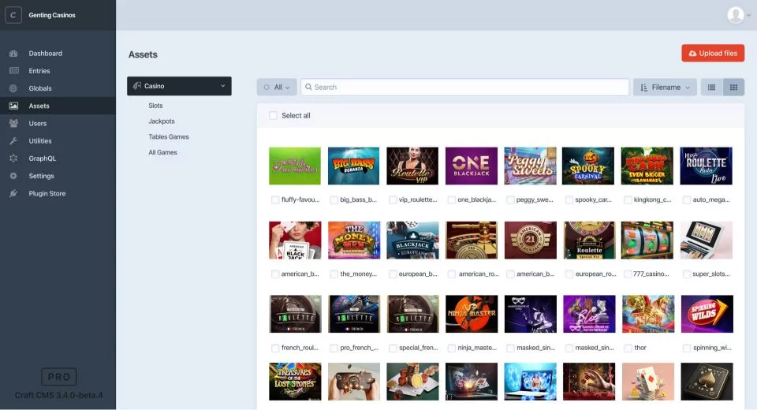Select the Jackpots subfolder

coord(161,121)
